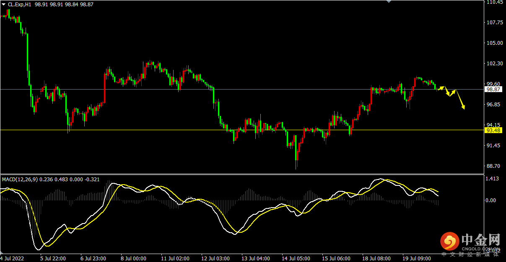Viewport: 506px width, 262px height.
Task: Click the 12 Jul 03:00 time label
Action: click(x=215, y=259)
